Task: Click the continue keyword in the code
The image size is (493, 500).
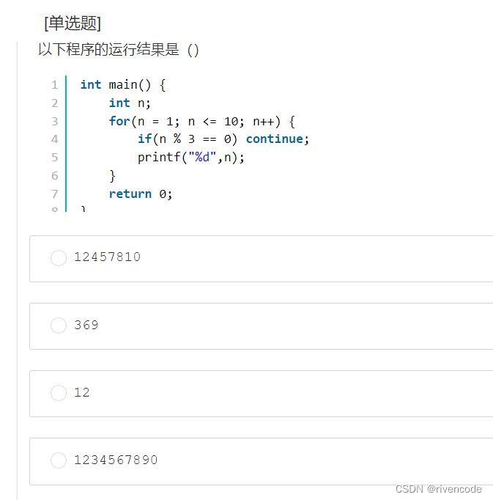Action: pos(275,139)
